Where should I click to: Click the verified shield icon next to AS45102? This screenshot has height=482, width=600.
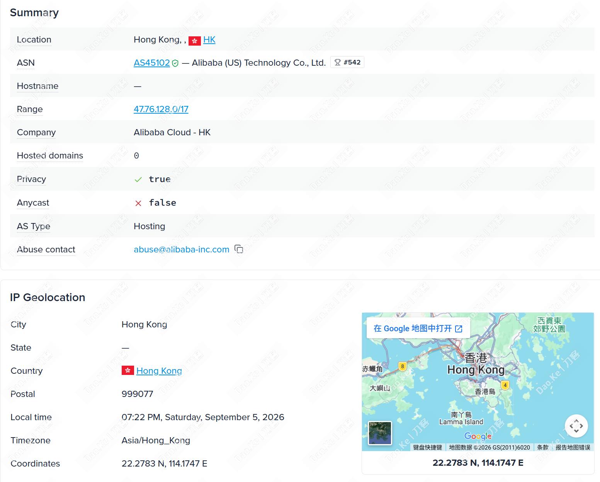pos(175,63)
